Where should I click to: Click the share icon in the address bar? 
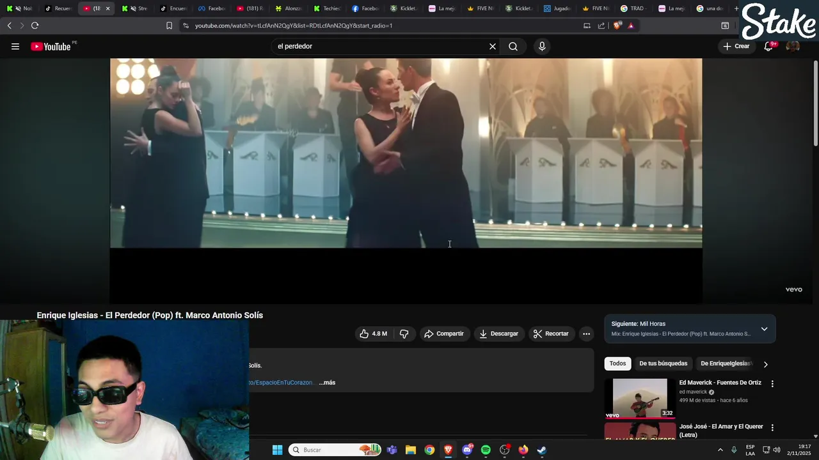601,26
